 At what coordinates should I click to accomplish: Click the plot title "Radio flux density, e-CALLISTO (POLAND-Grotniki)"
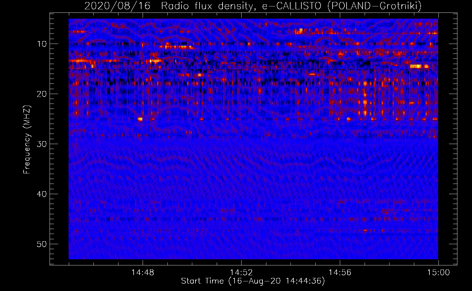pyautogui.click(x=291, y=6)
